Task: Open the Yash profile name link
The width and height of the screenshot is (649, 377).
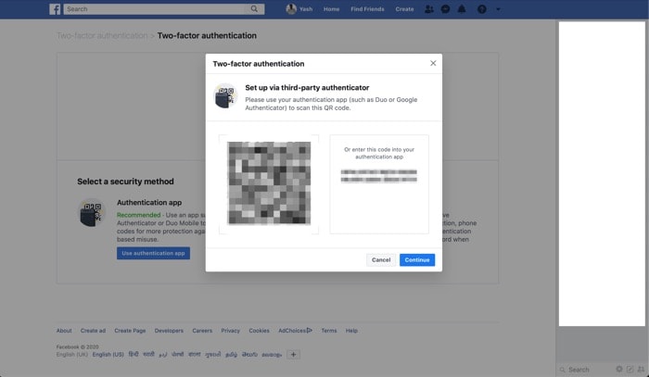Action: 306,9
